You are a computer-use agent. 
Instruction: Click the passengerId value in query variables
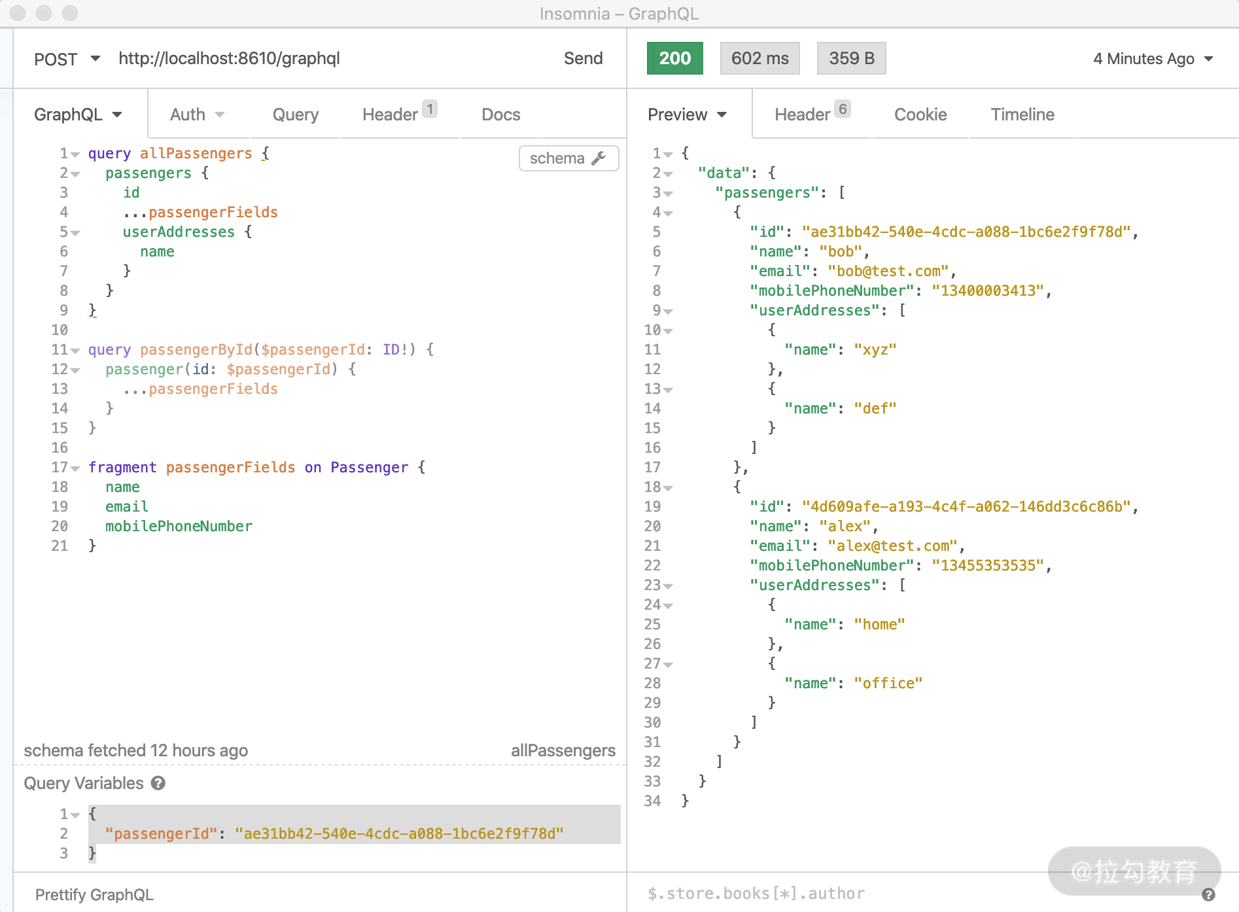coord(399,833)
